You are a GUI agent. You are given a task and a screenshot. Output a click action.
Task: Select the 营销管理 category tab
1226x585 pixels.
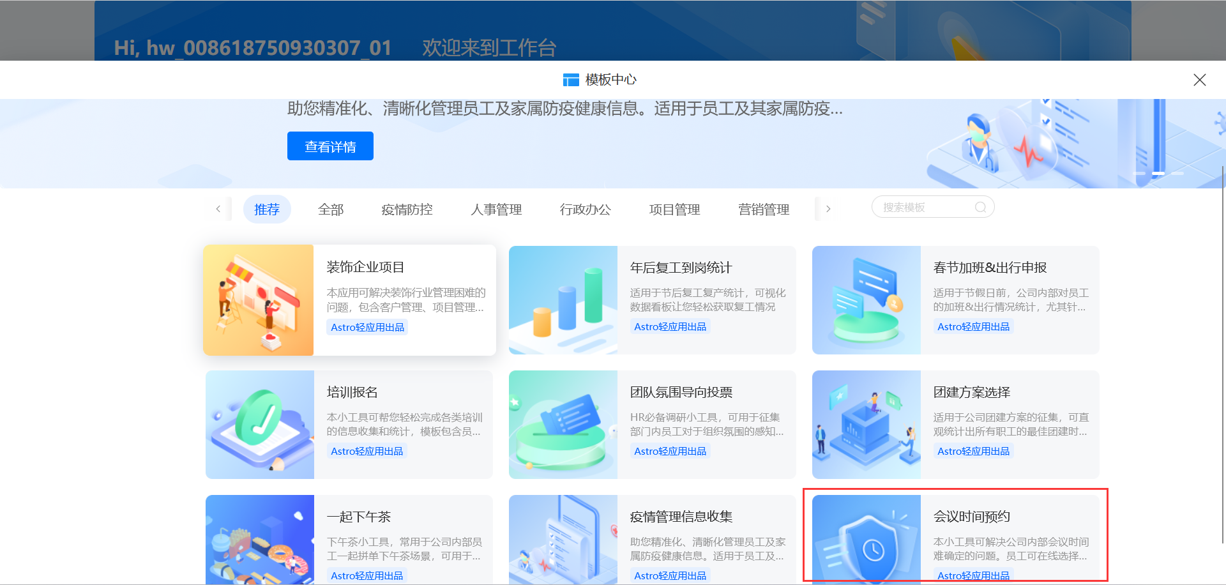click(x=764, y=209)
